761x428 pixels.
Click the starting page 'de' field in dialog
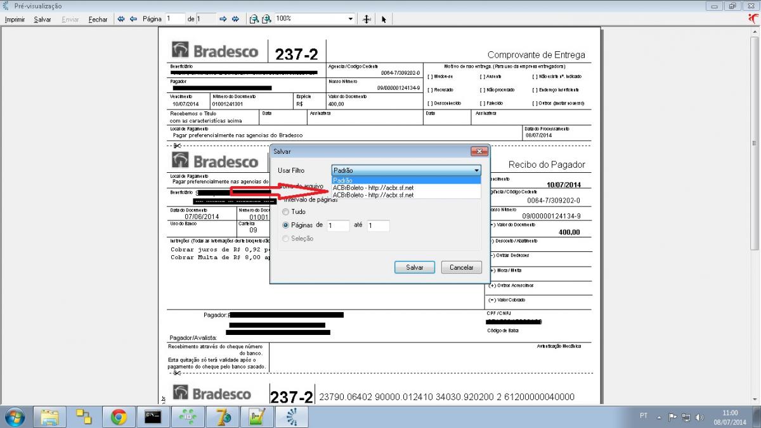338,225
